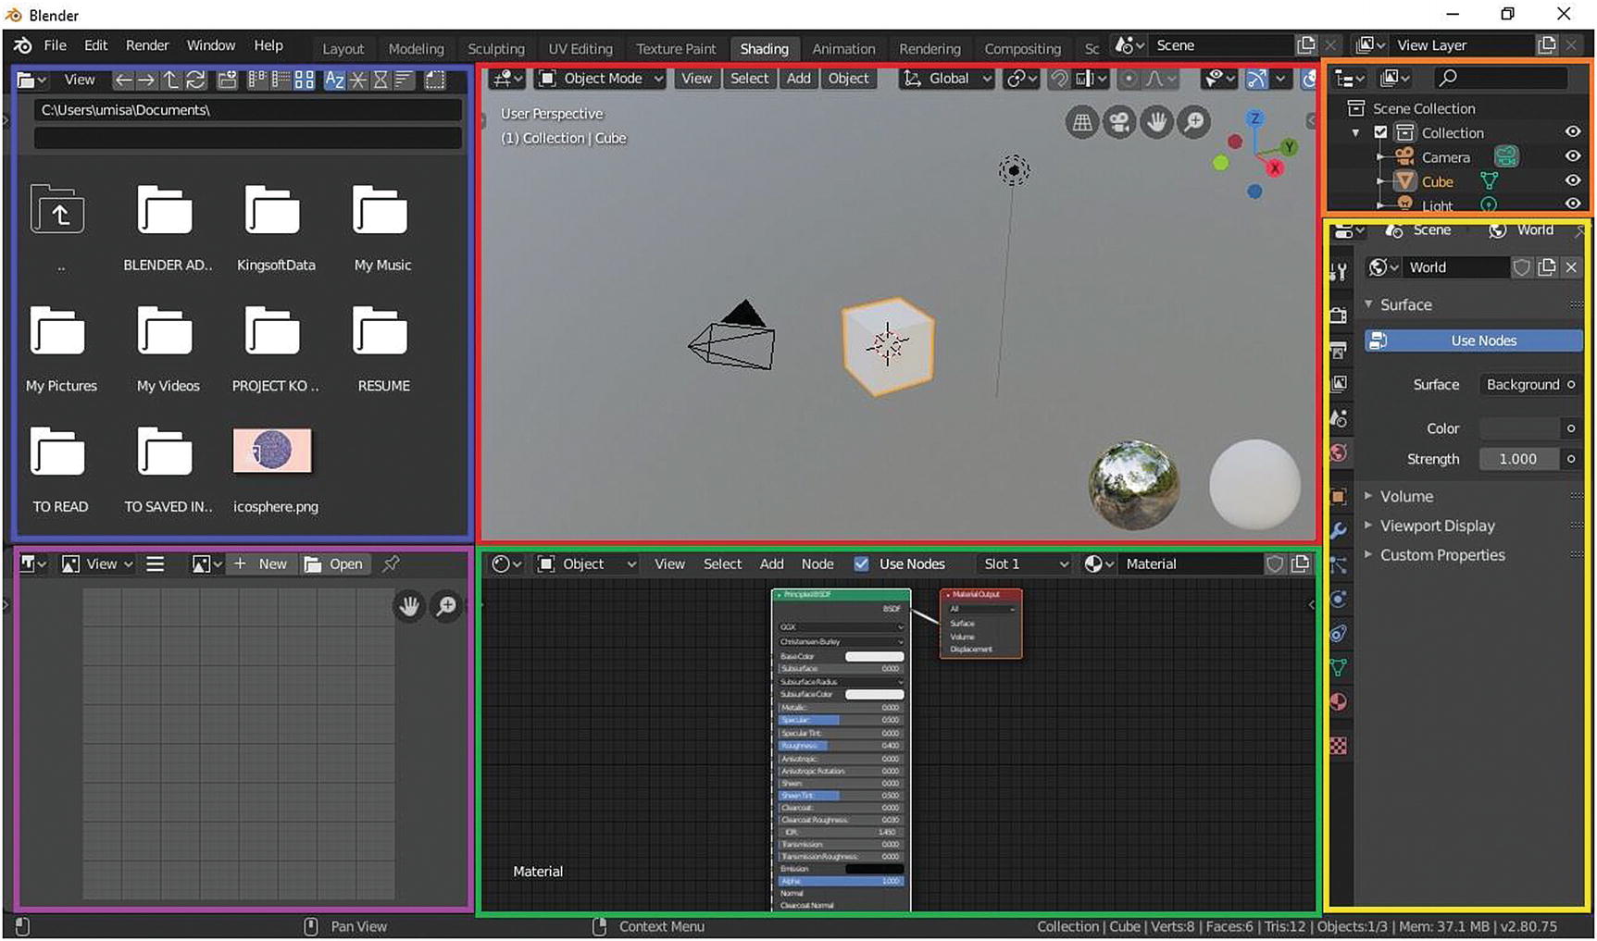Adjust the Strength 1.000 field

coord(1518,459)
